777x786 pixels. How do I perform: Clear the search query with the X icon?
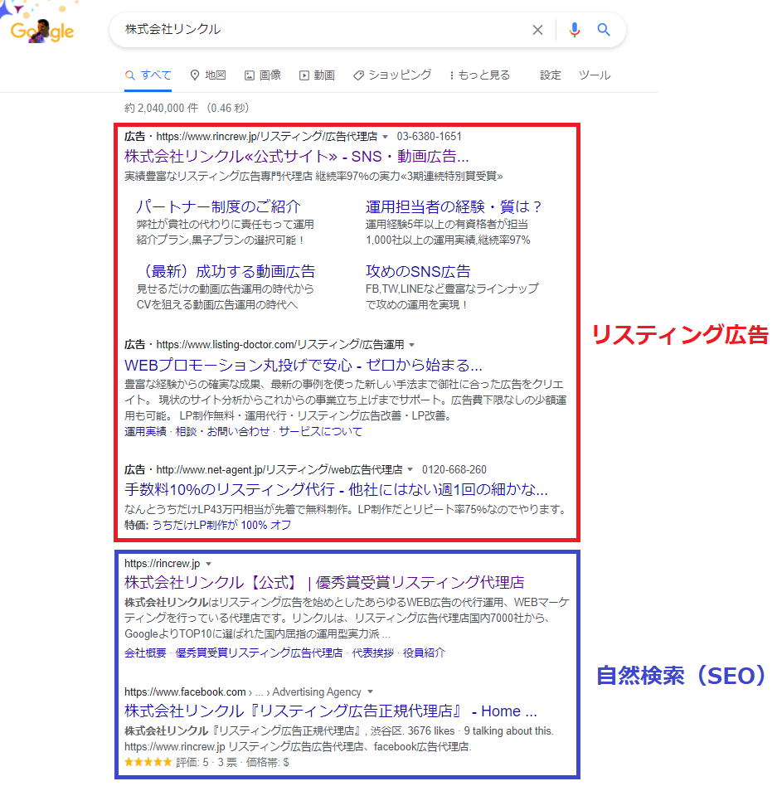click(x=537, y=30)
